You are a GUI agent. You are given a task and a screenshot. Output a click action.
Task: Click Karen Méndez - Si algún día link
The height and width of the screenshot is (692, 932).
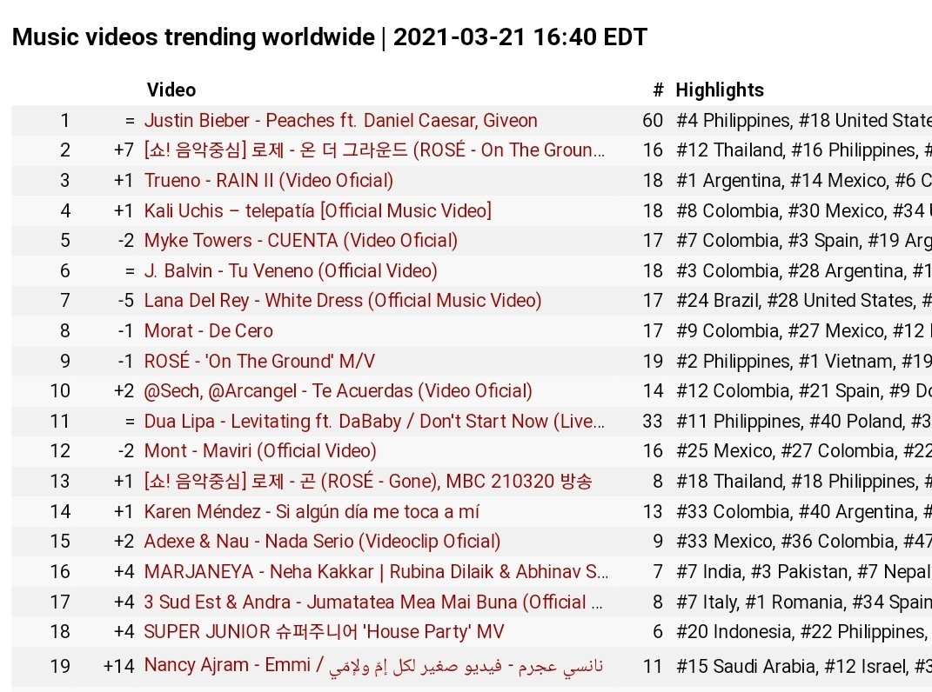click(312, 511)
